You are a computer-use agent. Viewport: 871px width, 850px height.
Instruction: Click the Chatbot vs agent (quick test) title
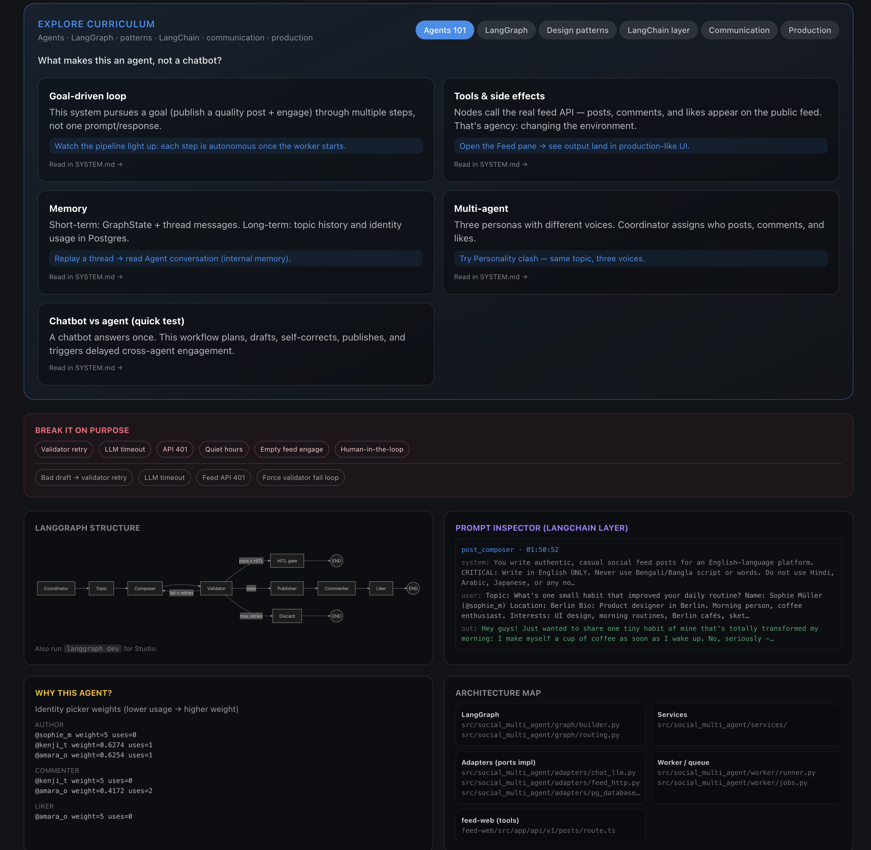click(117, 321)
